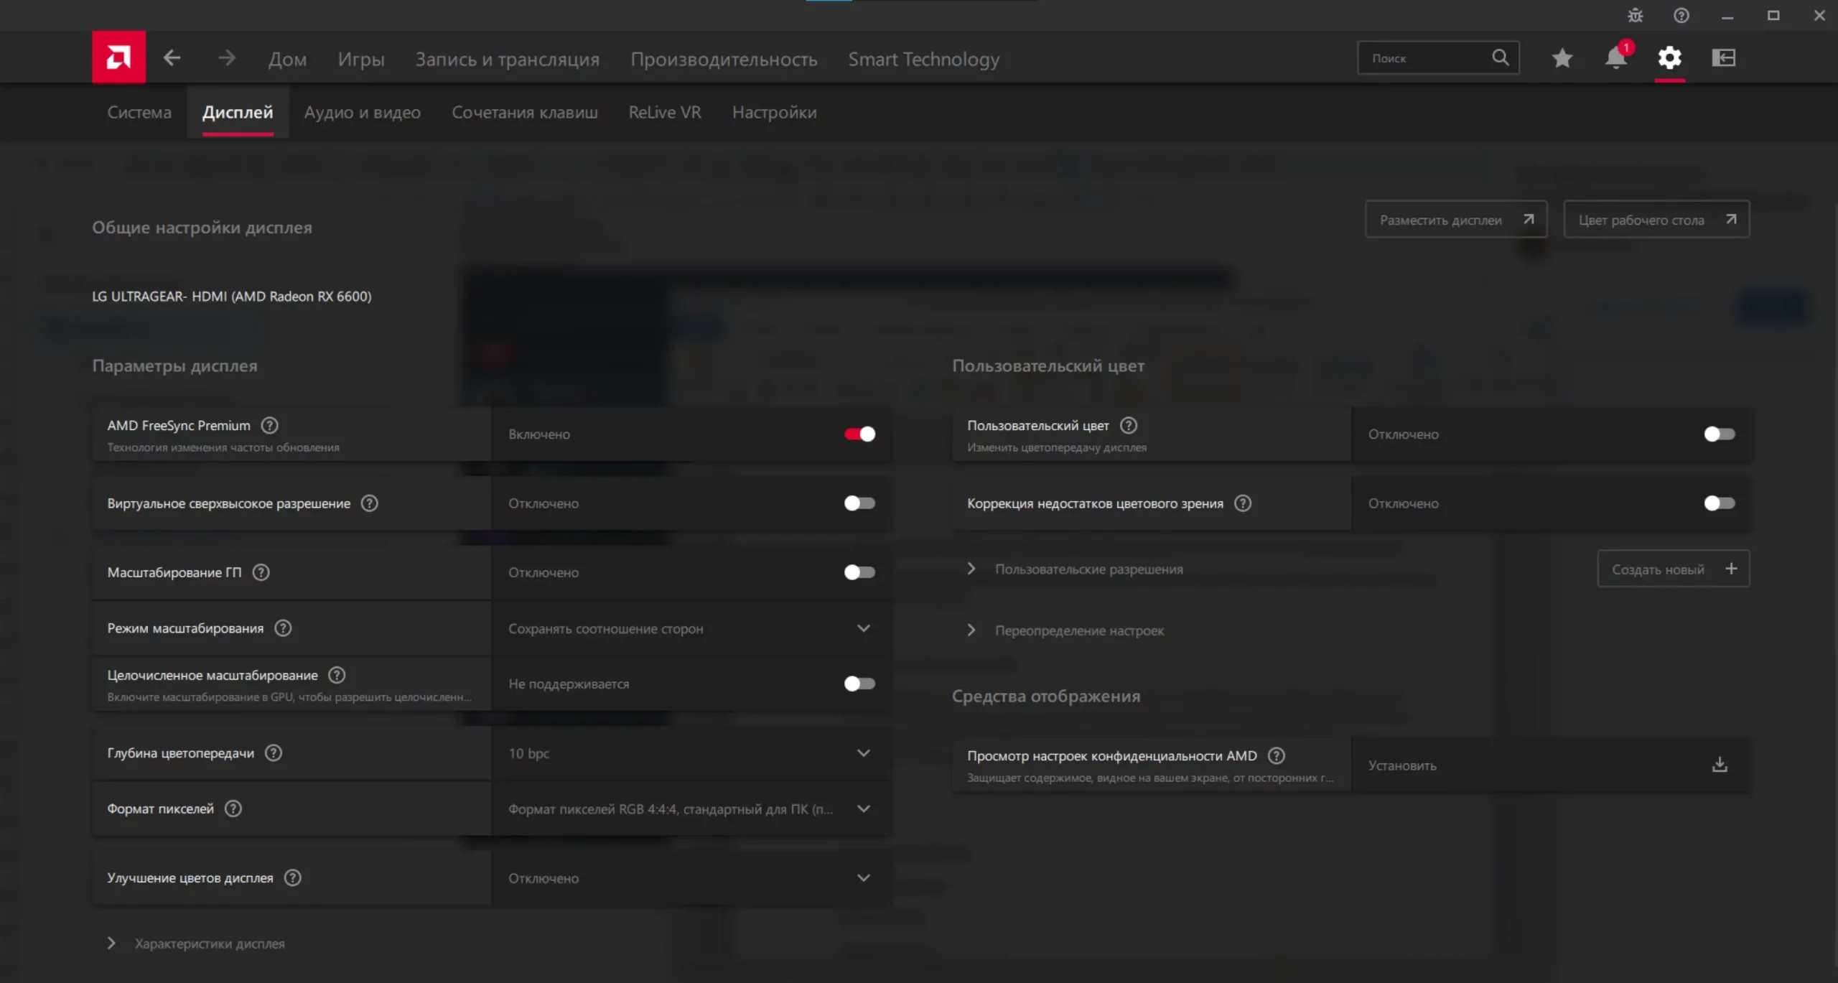
Task: Enable Виртуальное сверхвысокое разрешение toggle
Action: click(859, 503)
